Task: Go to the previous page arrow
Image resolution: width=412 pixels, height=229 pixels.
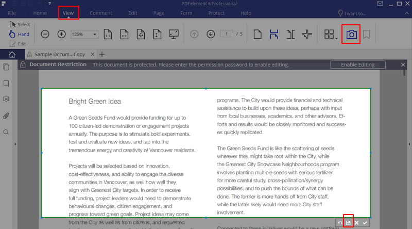Action: (x=194, y=34)
